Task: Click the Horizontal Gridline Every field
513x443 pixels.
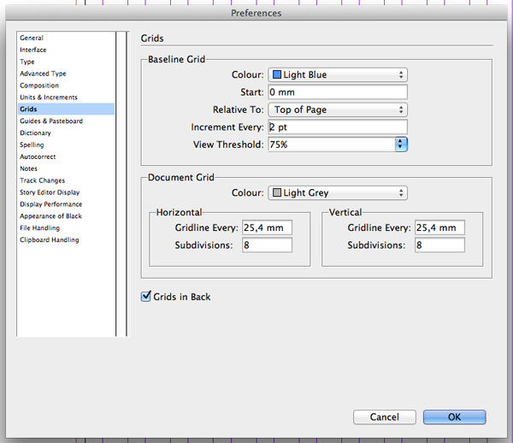Action: (x=267, y=227)
